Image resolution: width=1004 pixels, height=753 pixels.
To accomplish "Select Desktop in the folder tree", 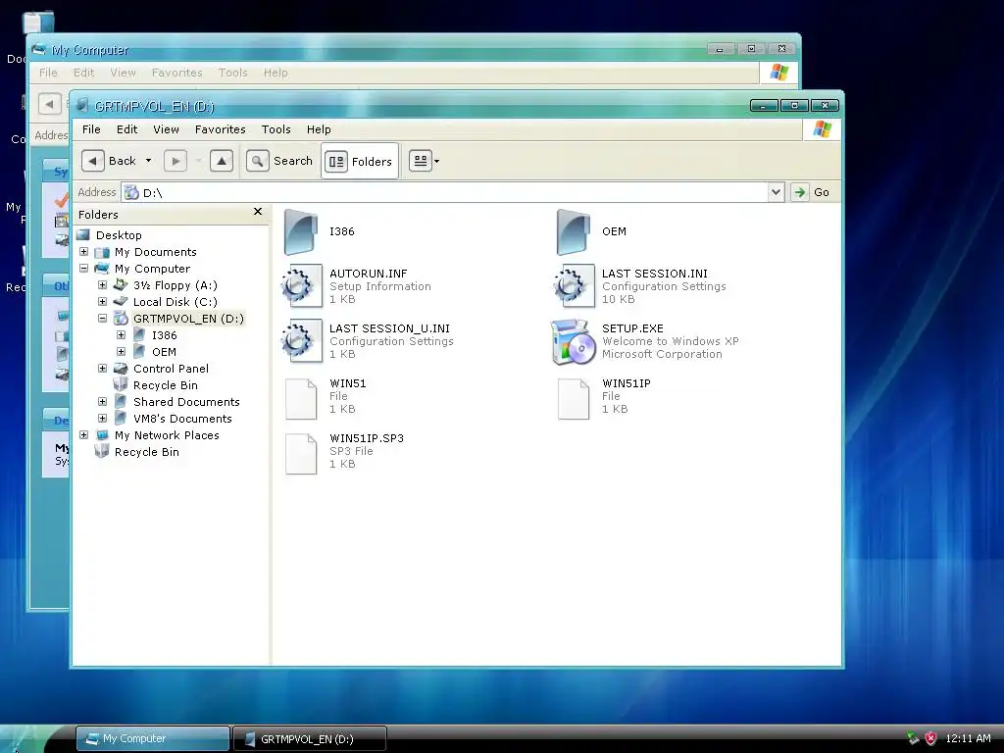I will (x=119, y=235).
